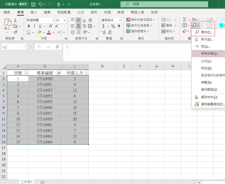Viewport: 225px width, 184px height.
Task: Click the Format Painter brush icon
Action: point(15,32)
